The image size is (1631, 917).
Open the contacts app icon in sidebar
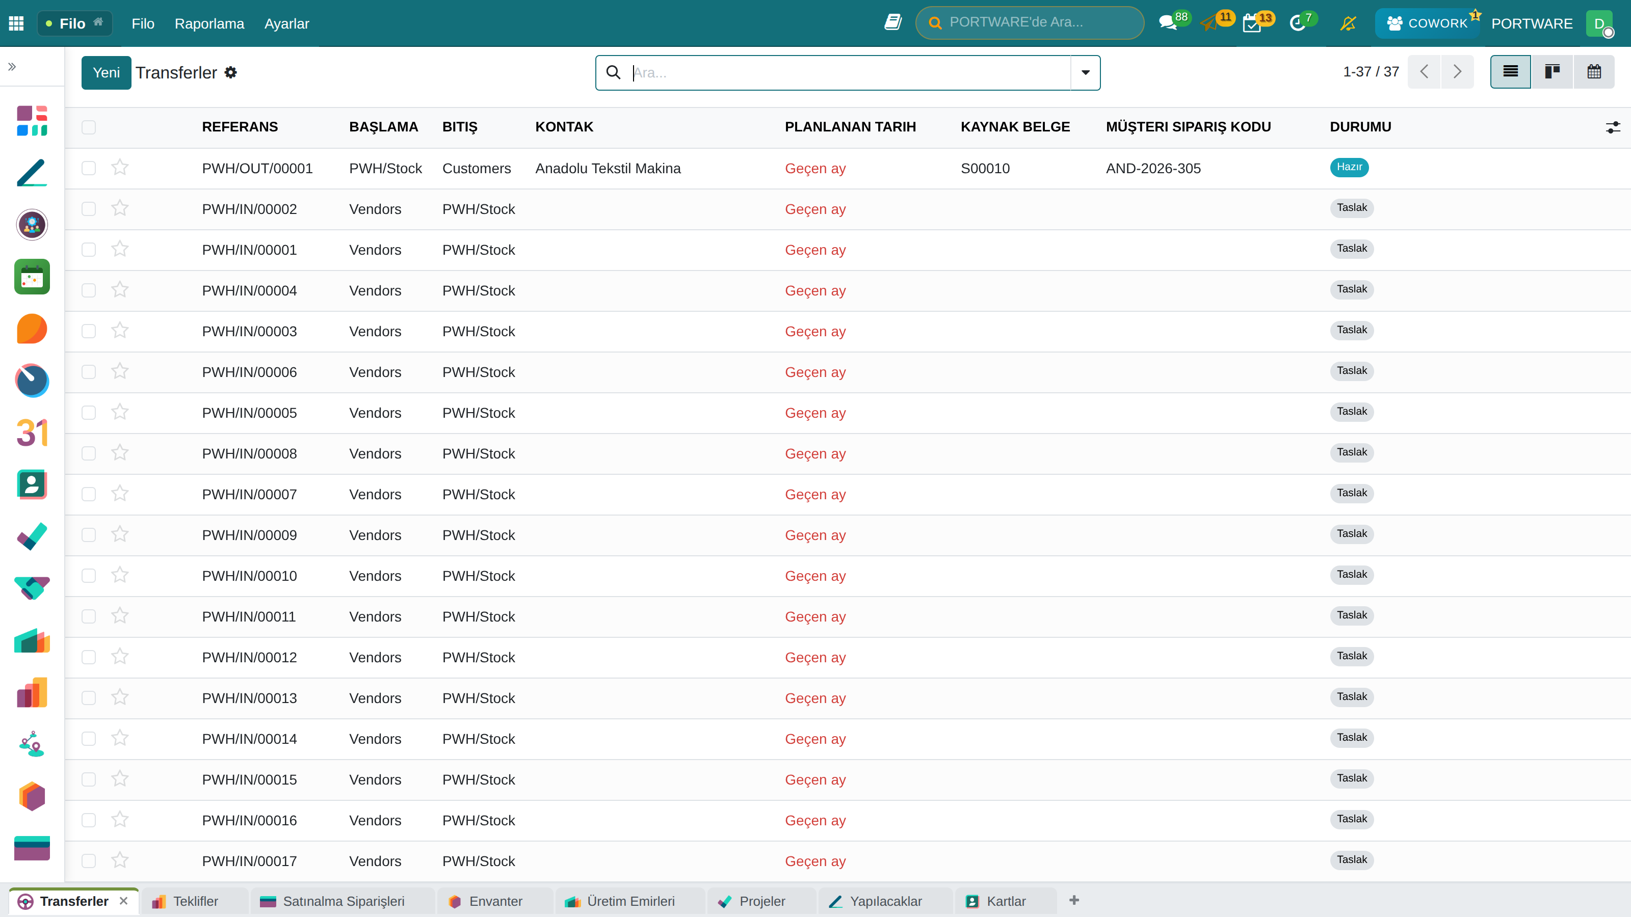(32, 485)
